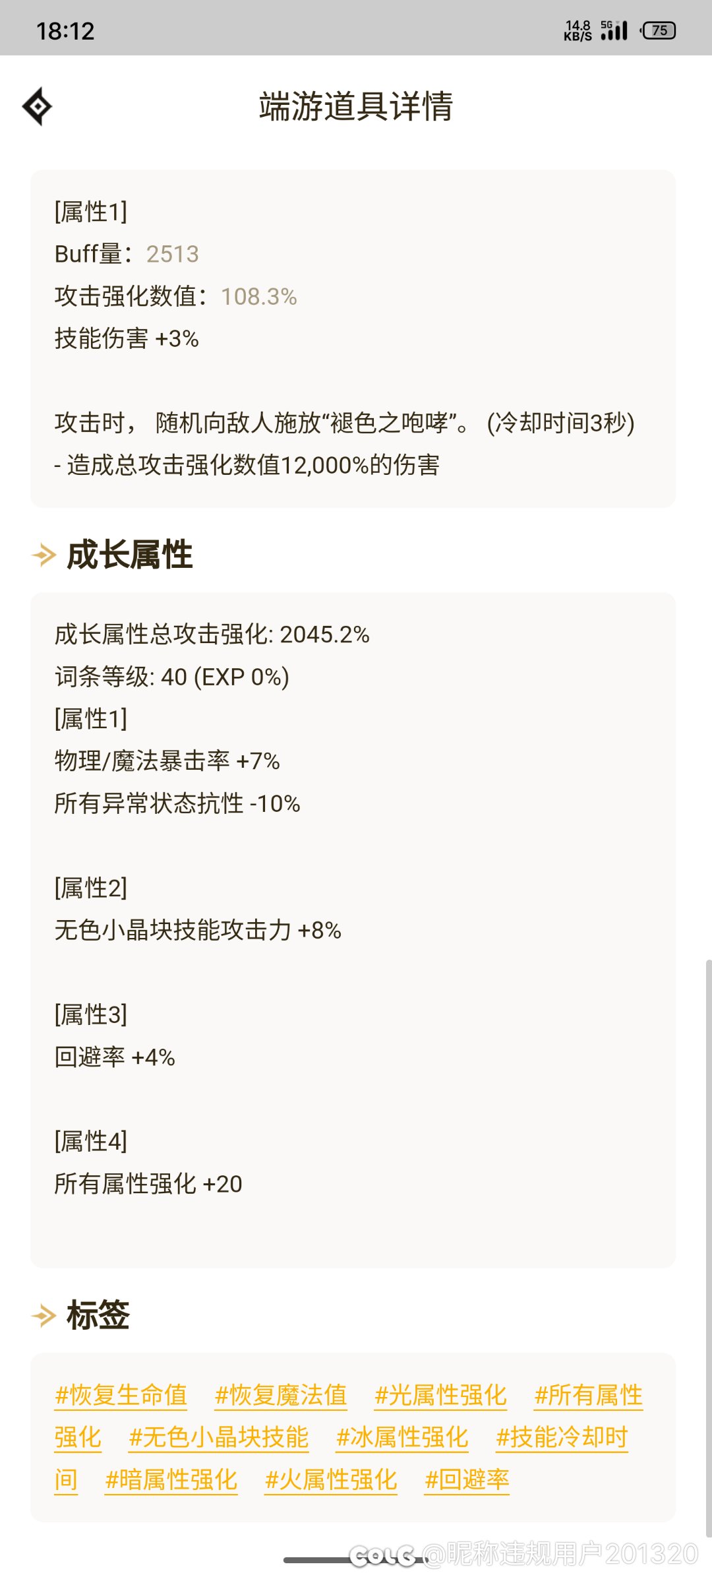Click the arrow icon beside 标签
This screenshot has width=712, height=1583.
coord(44,1315)
